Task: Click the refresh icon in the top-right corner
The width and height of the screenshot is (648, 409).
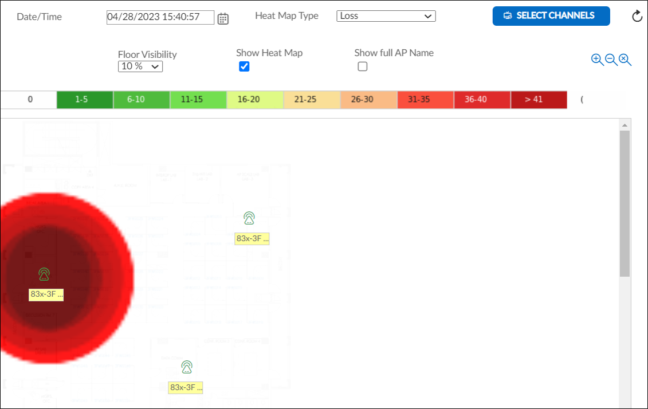Action: tap(637, 16)
